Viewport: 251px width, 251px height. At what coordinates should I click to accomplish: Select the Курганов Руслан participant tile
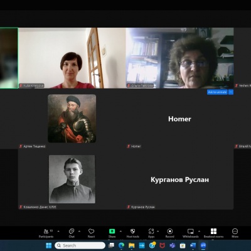(x=179, y=179)
